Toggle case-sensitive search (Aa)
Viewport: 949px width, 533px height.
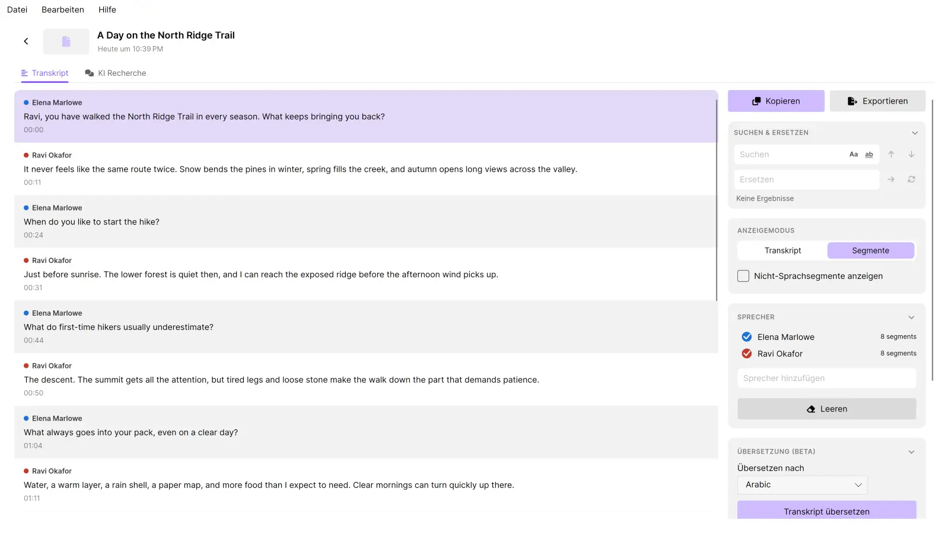854,155
